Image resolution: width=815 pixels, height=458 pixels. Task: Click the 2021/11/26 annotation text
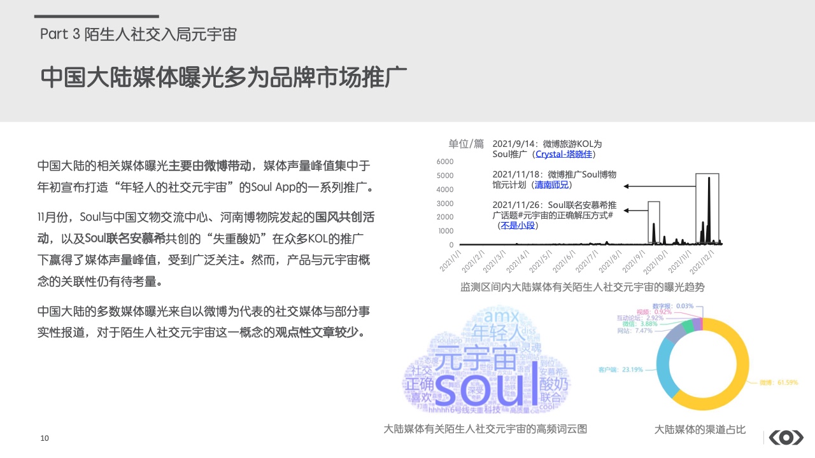pyautogui.click(x=555, y=215)
